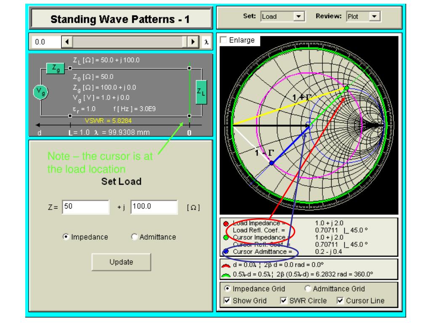This screenshot has width=431, height=323.
Task: Click the imaginary part field containing 100.0
Action: click(x=154, y=207)
